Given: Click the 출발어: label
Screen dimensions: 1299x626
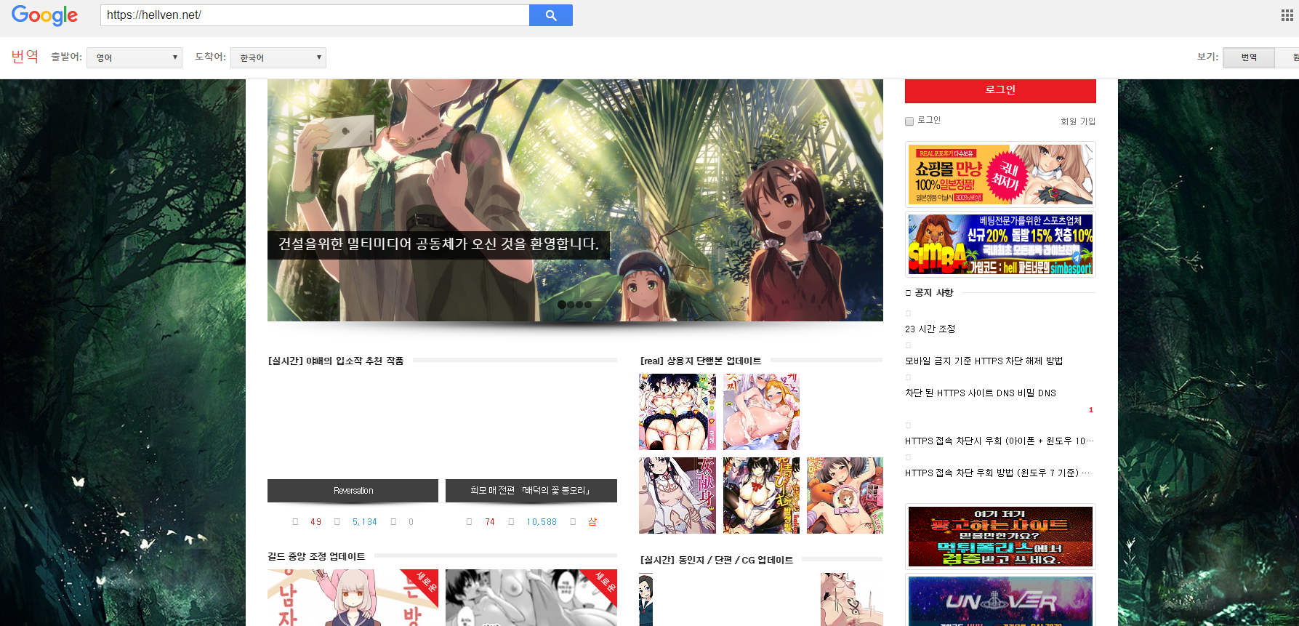Looking at the screenshot, I should (66, 57).
